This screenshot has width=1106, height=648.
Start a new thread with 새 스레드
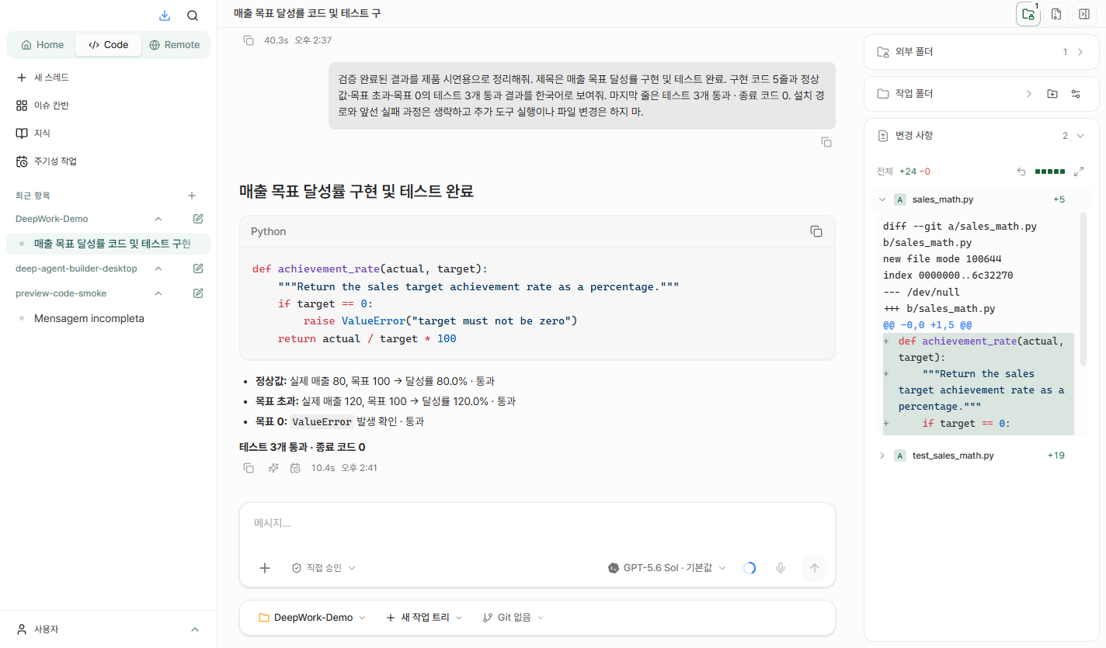[108, 78]
